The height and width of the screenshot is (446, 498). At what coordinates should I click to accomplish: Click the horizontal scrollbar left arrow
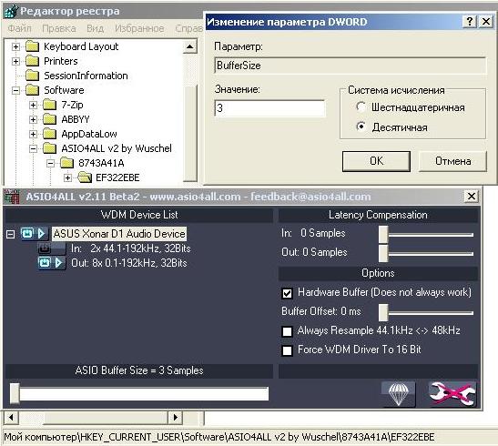(11, 417)
